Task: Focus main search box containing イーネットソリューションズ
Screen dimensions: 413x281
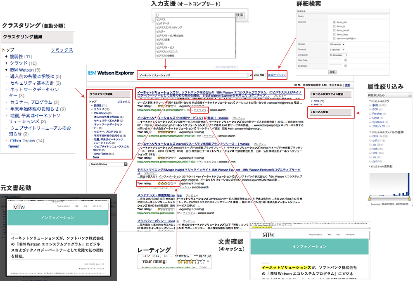Action: [193, 75]
